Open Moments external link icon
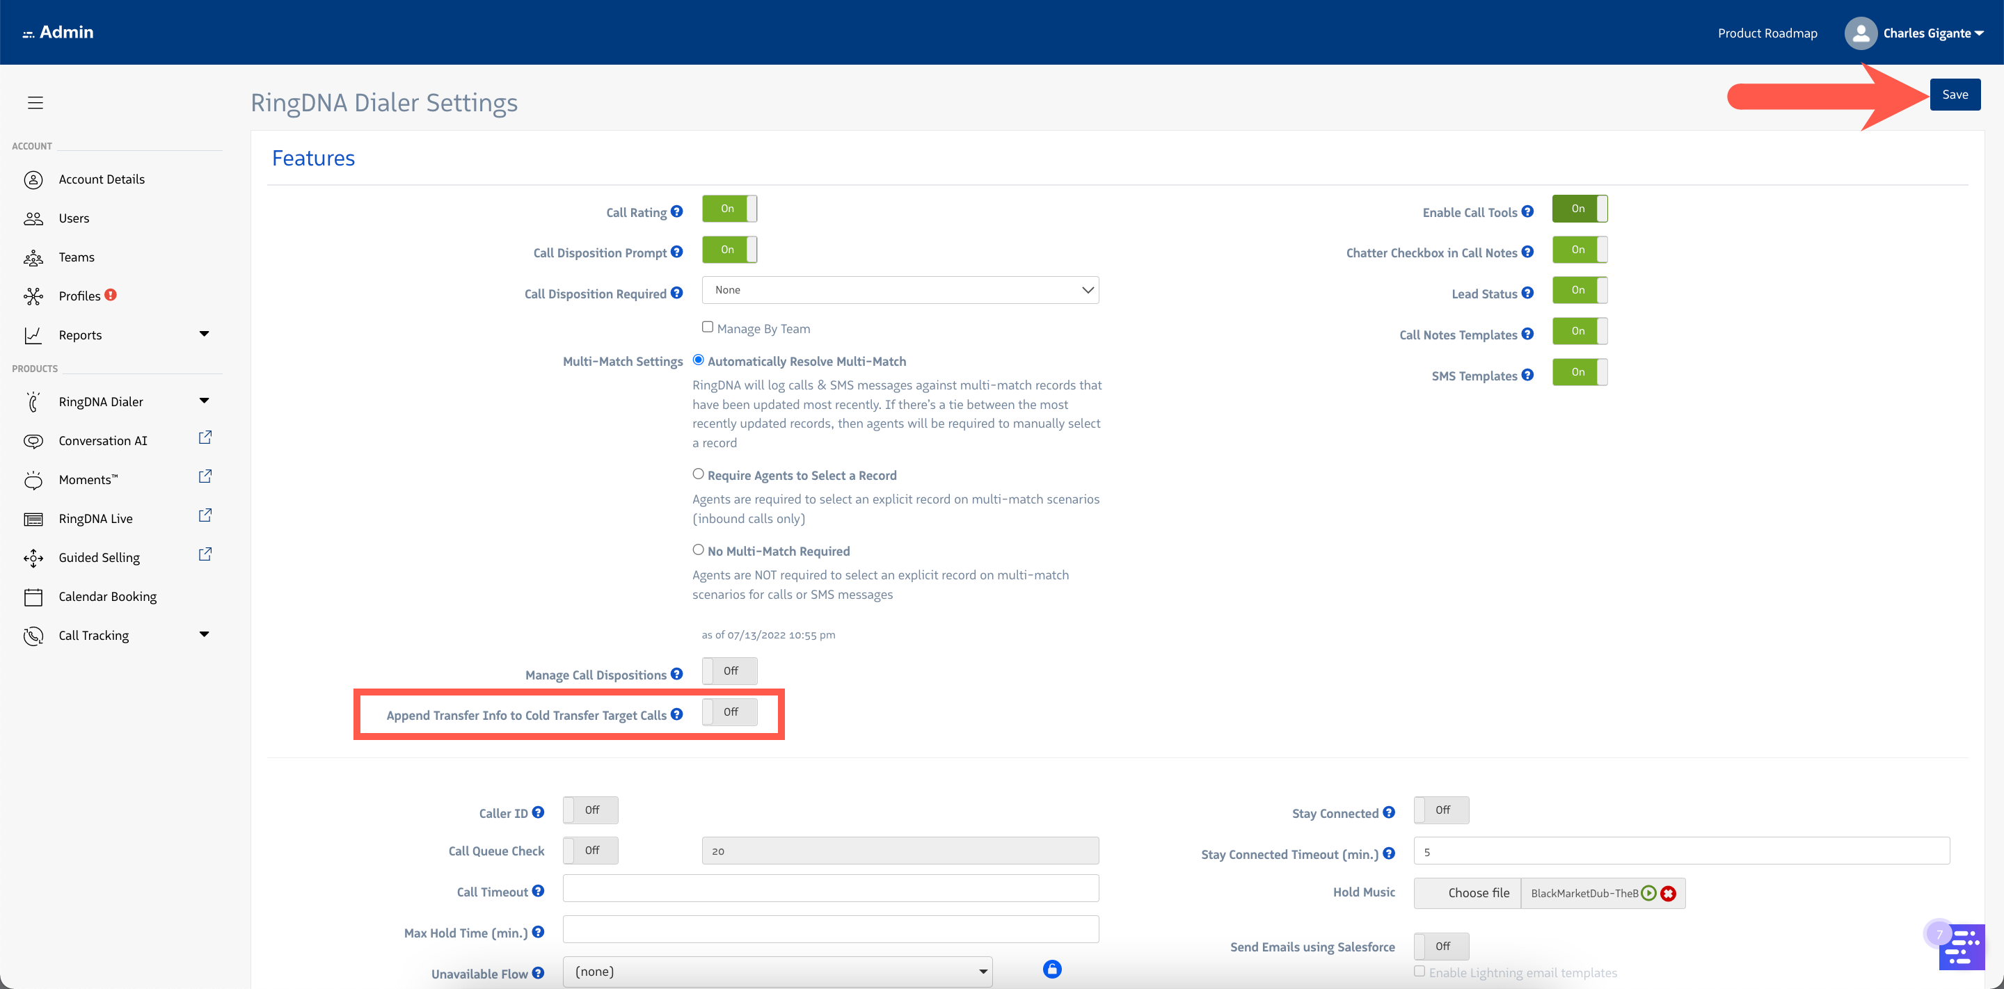 (x=205, y=476)
